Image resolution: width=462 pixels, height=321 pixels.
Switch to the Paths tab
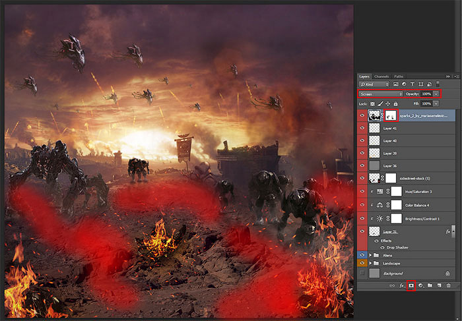pyautogui.click(x=399, y=76)
